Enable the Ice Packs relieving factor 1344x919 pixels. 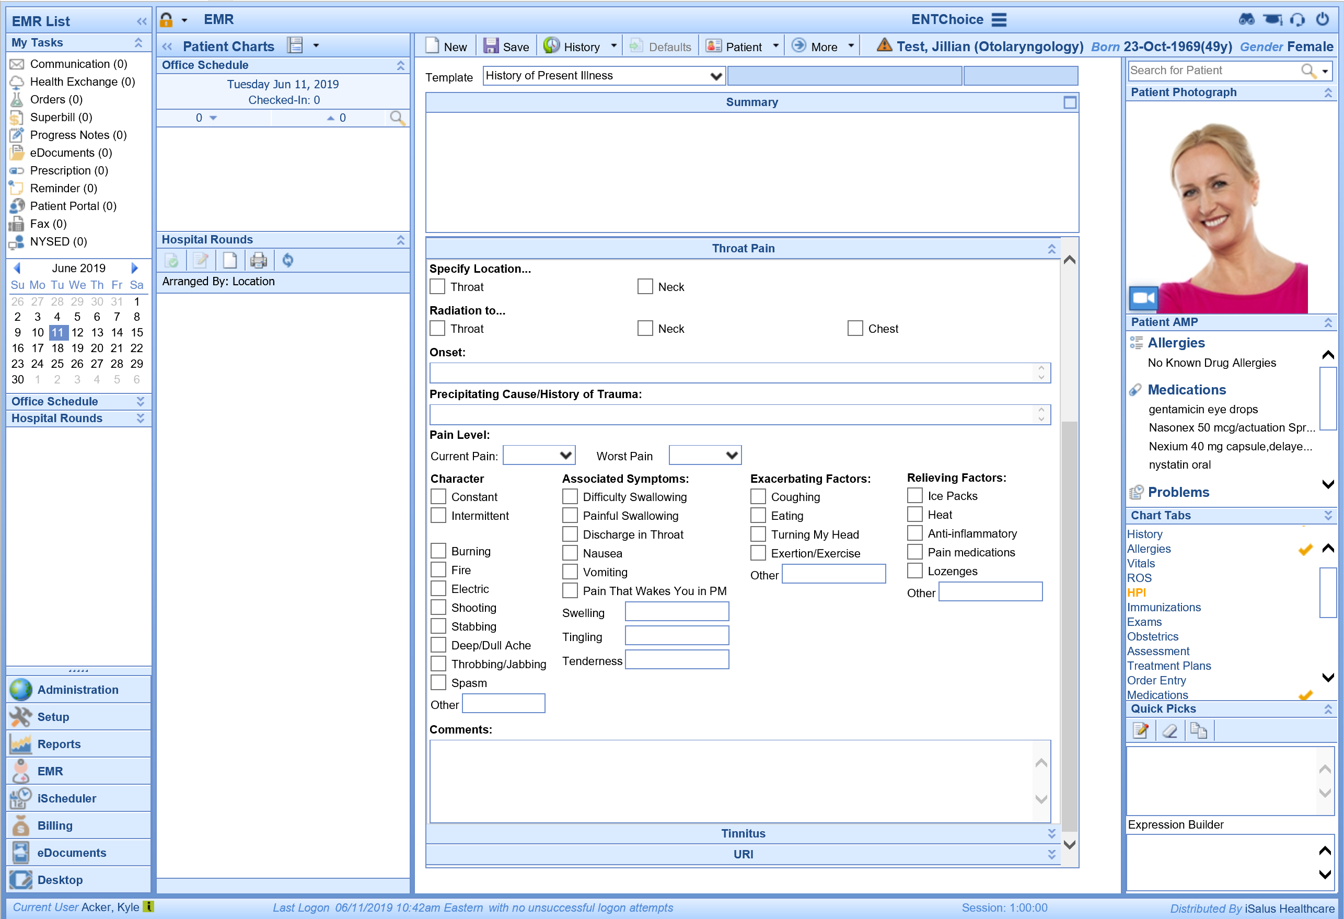pos(914,496)
